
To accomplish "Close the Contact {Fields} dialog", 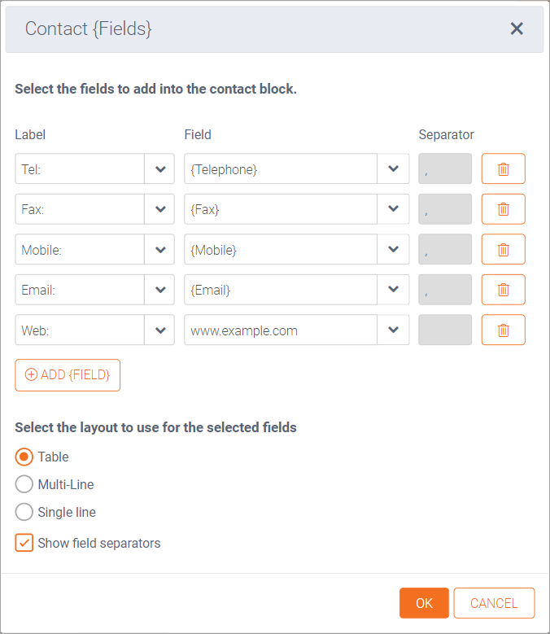I will point(517,28).
